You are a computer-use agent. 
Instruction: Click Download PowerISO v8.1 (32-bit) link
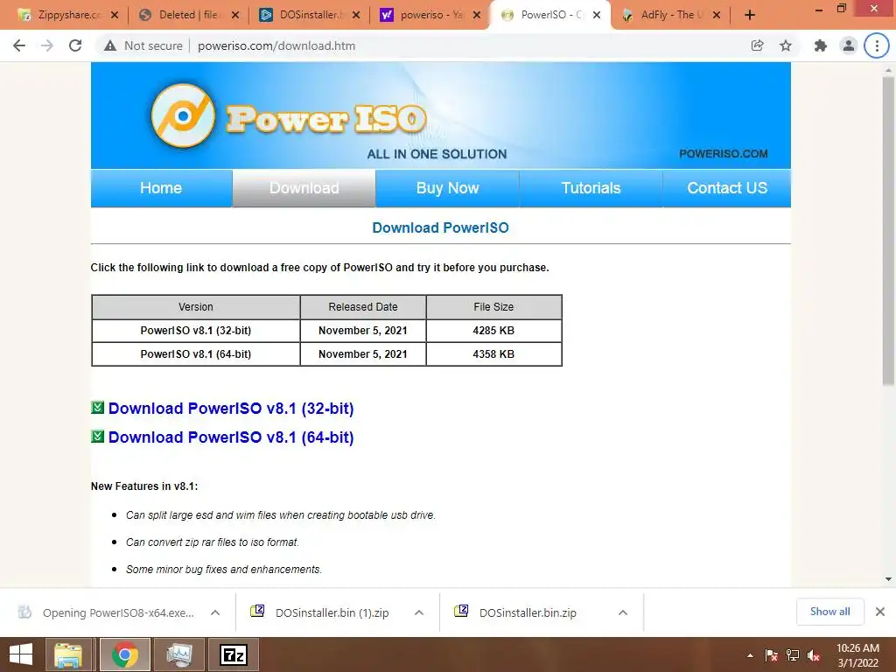click(231, 409)
